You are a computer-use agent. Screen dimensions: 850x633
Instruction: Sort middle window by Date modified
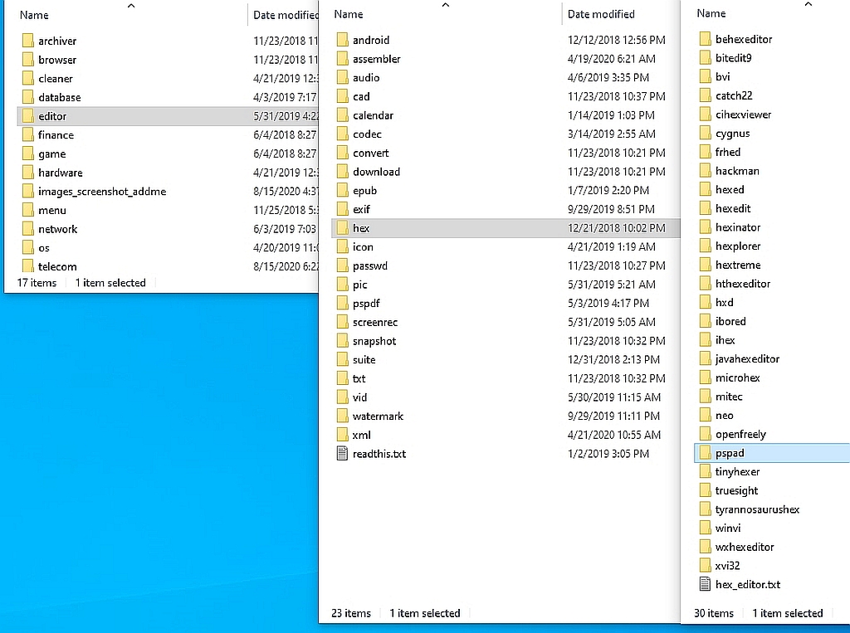click(x=601, y=14)
